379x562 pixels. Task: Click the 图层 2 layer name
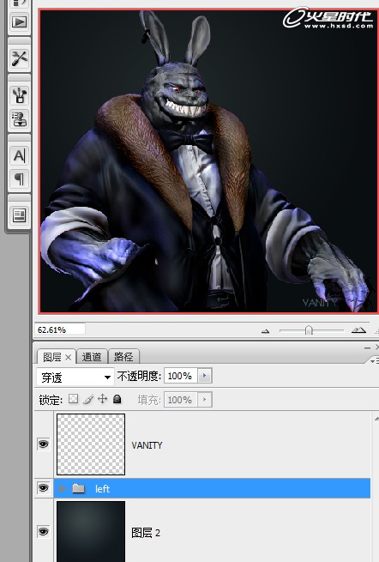click(146, 533)
